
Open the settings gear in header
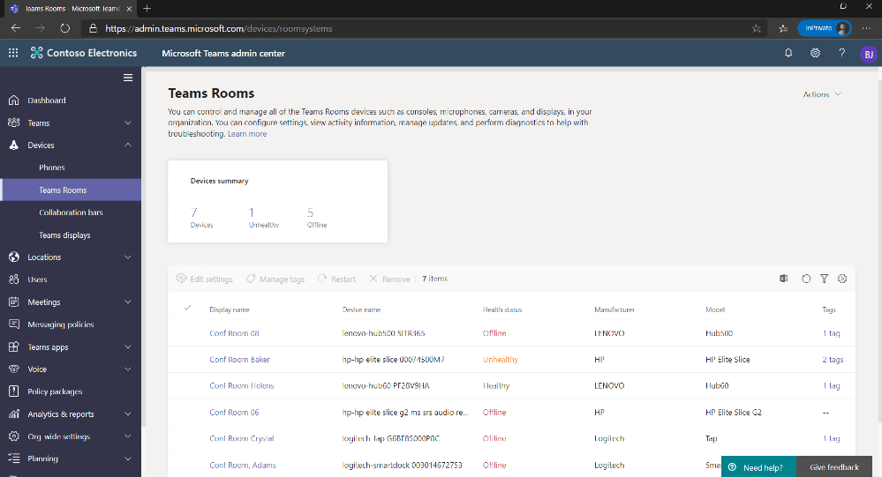tap(815, 53)
